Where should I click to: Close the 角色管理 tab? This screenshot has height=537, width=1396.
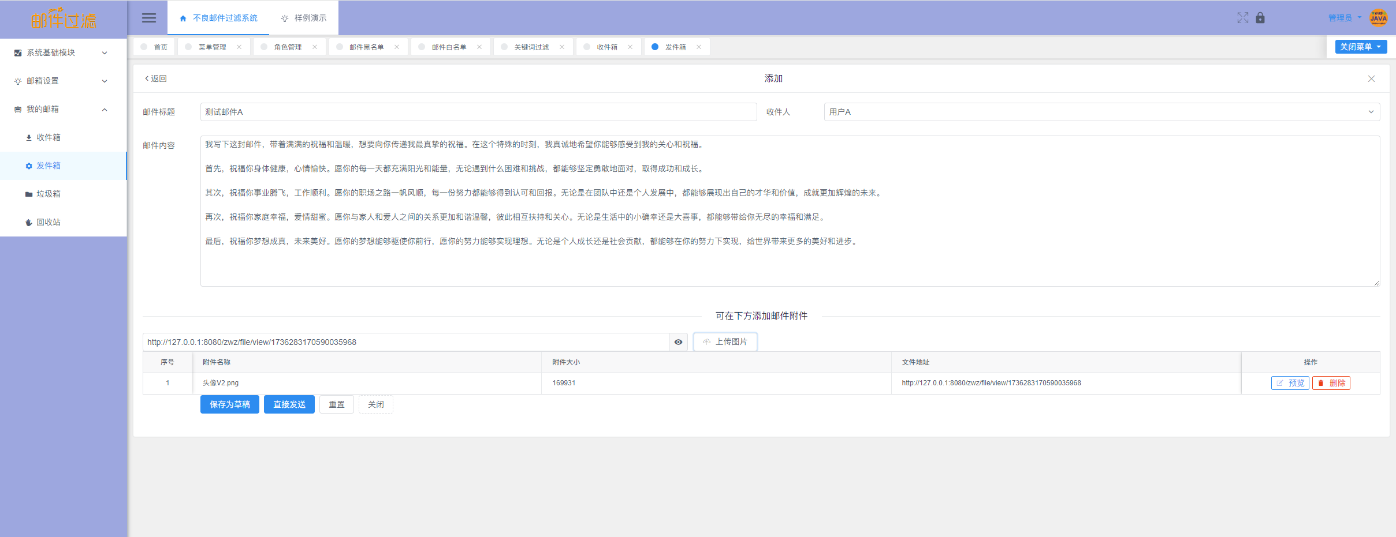(315, 47)
